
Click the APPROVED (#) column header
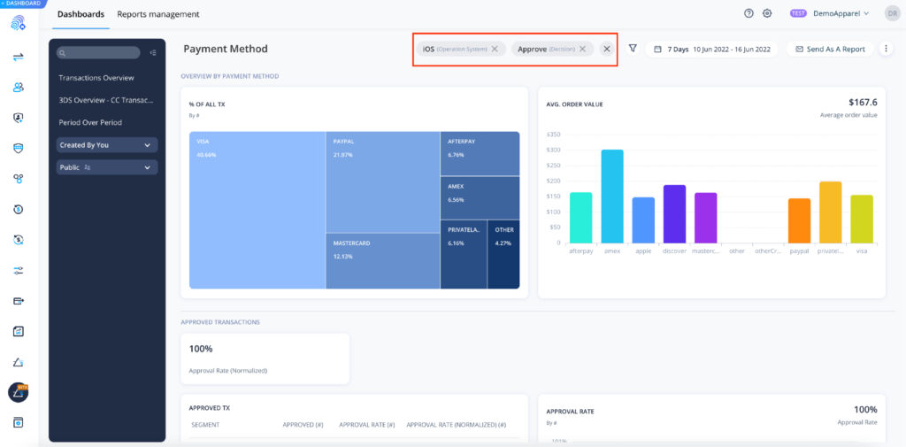pos(303,425)
